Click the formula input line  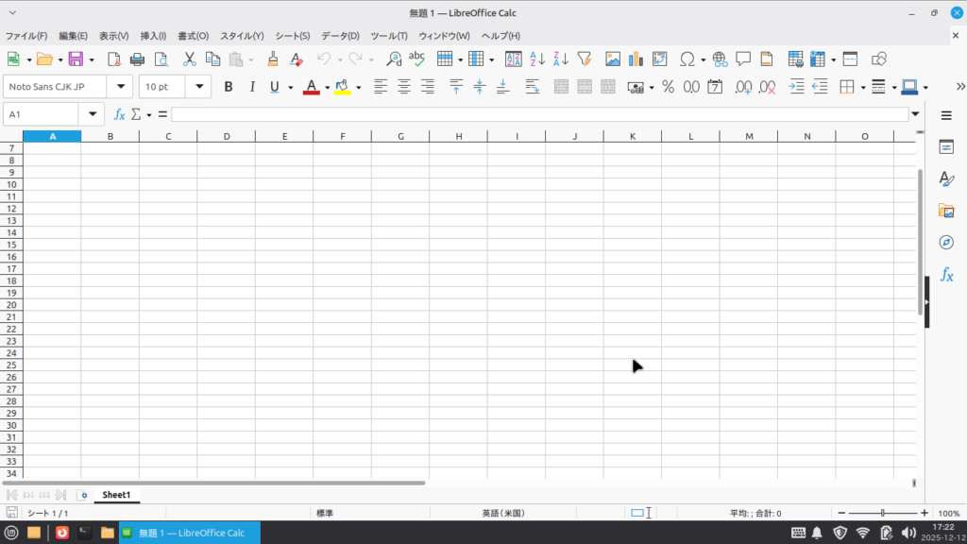pos(538,114)
